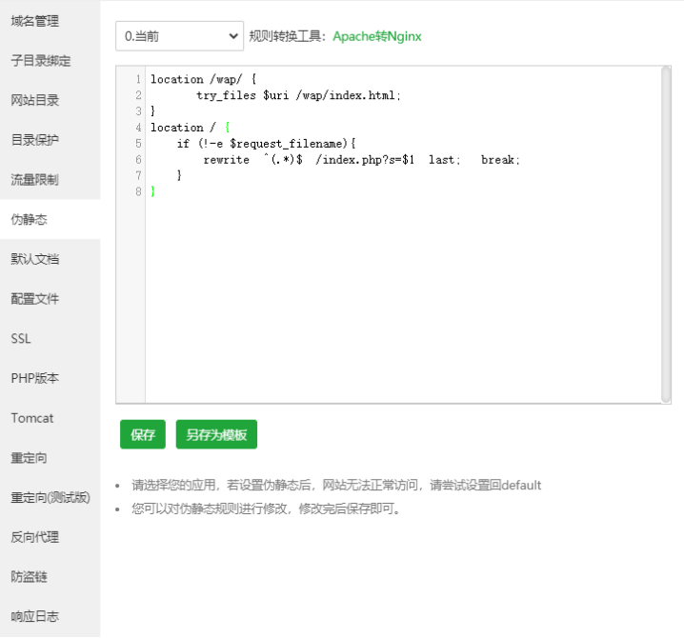Click the rewrite ^(.*)$ rule line
This screenshot has width=684, height=638.
[x=362, y=160]
